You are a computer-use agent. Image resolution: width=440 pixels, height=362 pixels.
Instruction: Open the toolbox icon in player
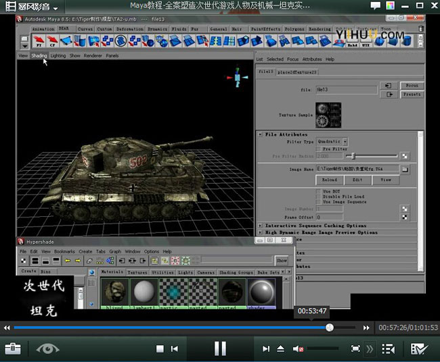[13, 349]
